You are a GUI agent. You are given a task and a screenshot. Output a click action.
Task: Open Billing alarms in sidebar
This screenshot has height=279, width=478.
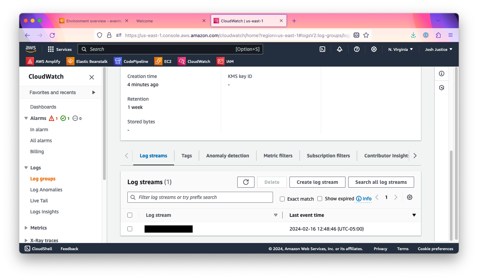pos(37,152)
